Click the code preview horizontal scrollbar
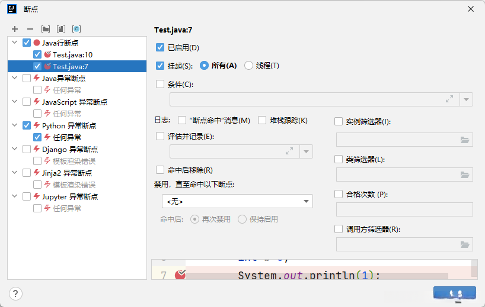This screenshot has width=485, height=307. (317, 276)
